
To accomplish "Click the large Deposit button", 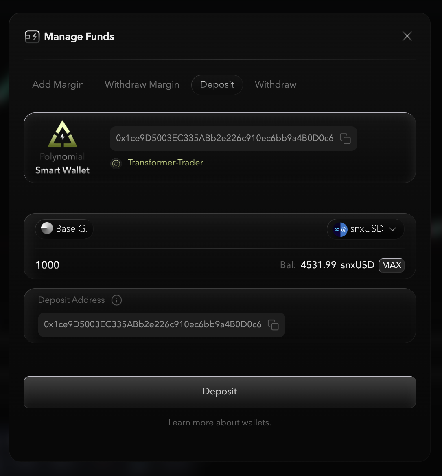I will point(220,392).
